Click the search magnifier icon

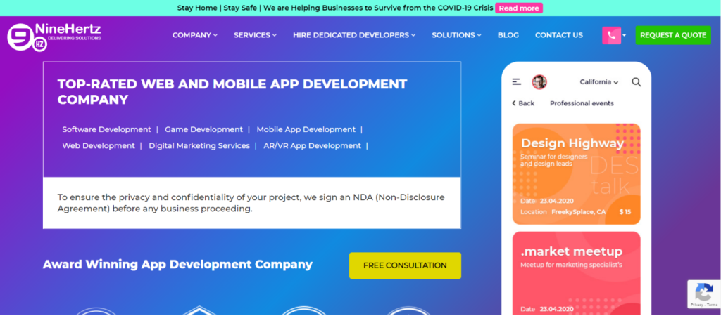point(637,82)
